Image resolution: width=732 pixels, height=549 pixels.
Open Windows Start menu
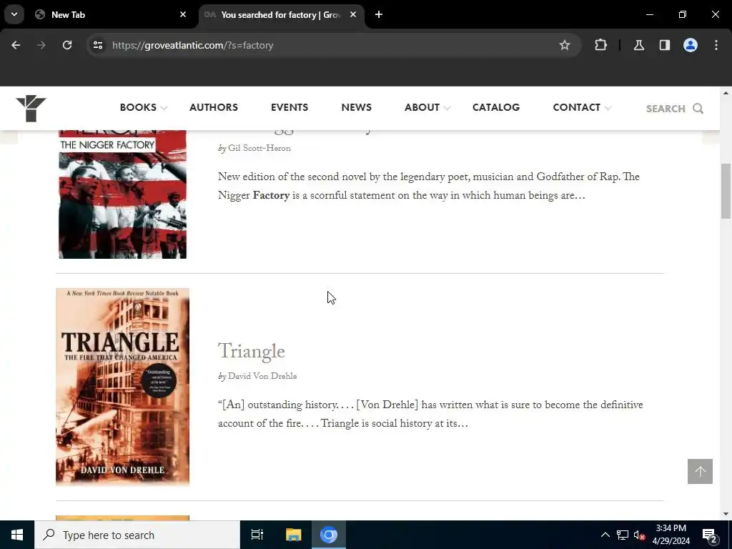[x=17, y=535]
